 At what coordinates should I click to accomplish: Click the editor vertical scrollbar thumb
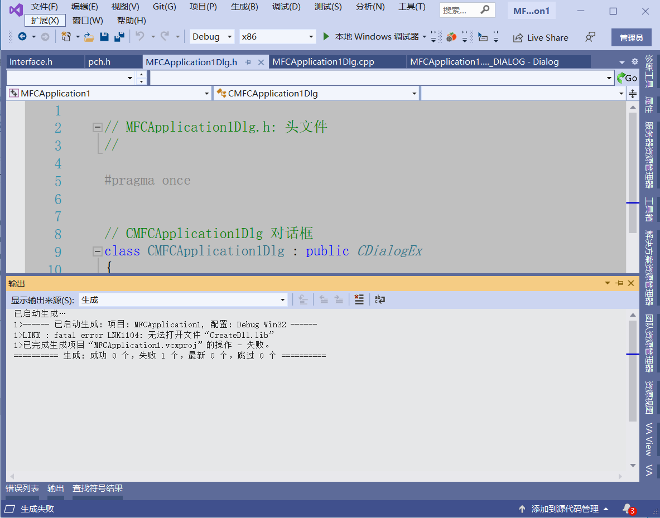(x=633, y=172)
